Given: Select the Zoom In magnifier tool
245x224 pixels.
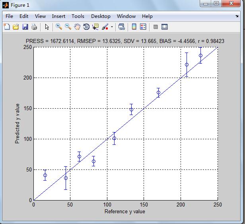Looking at the screenshot, I should (x=58, y=27).
